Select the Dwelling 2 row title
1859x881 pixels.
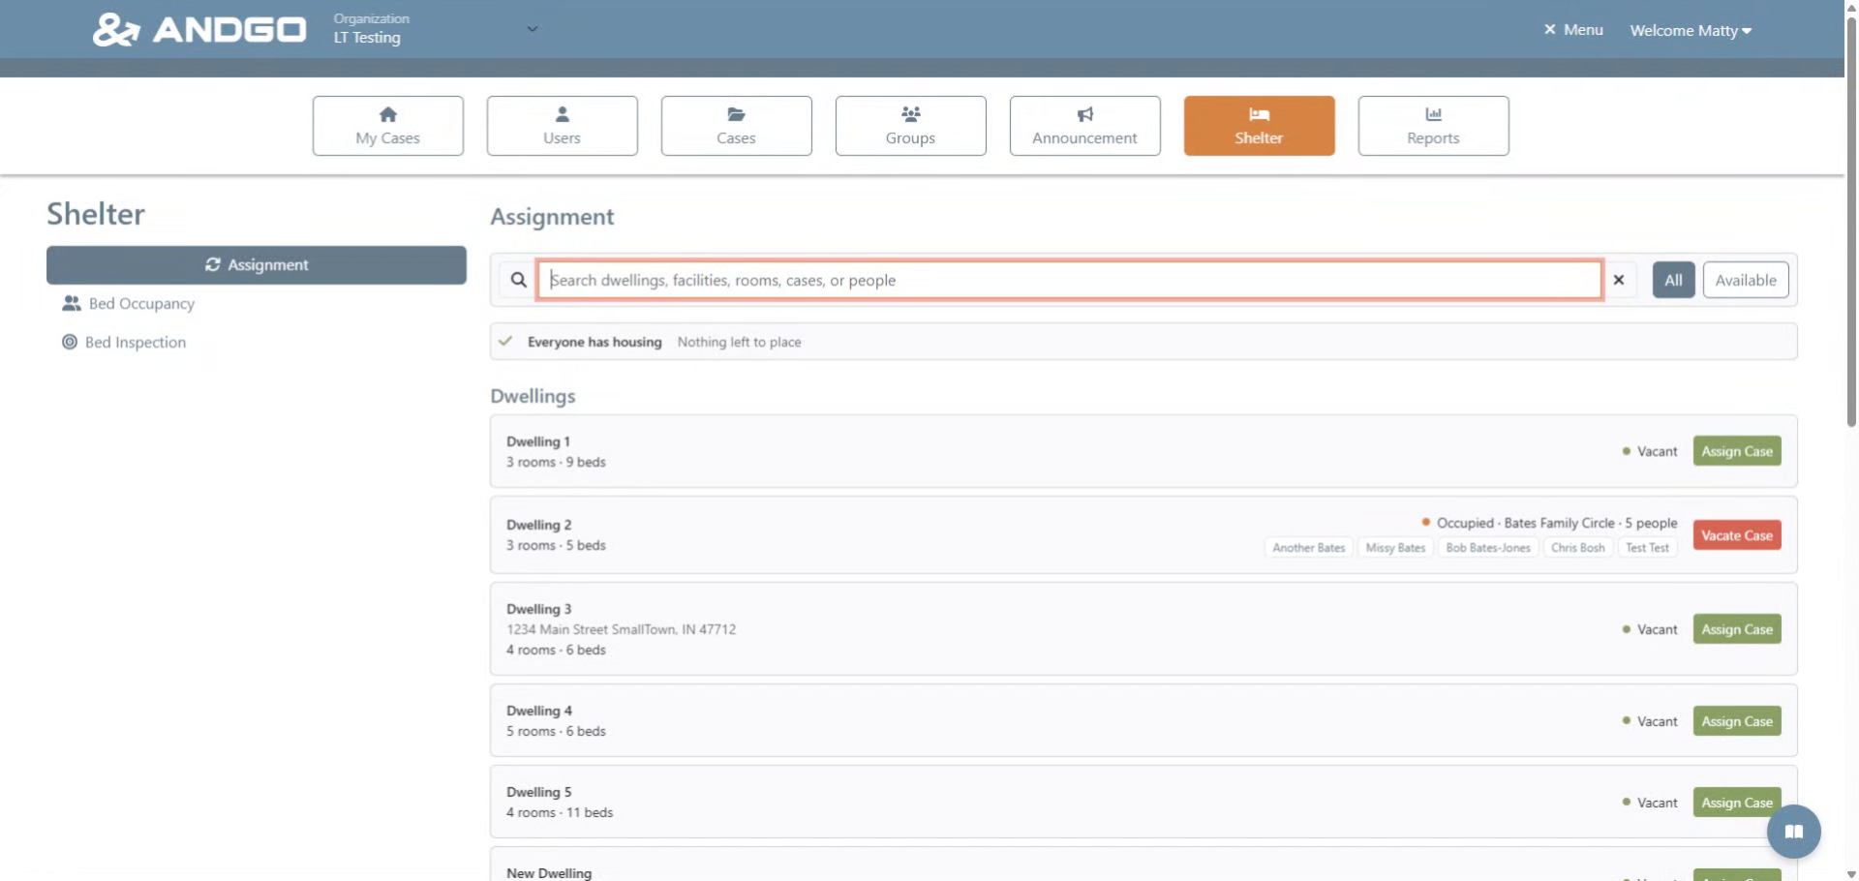tap(539, 525)
